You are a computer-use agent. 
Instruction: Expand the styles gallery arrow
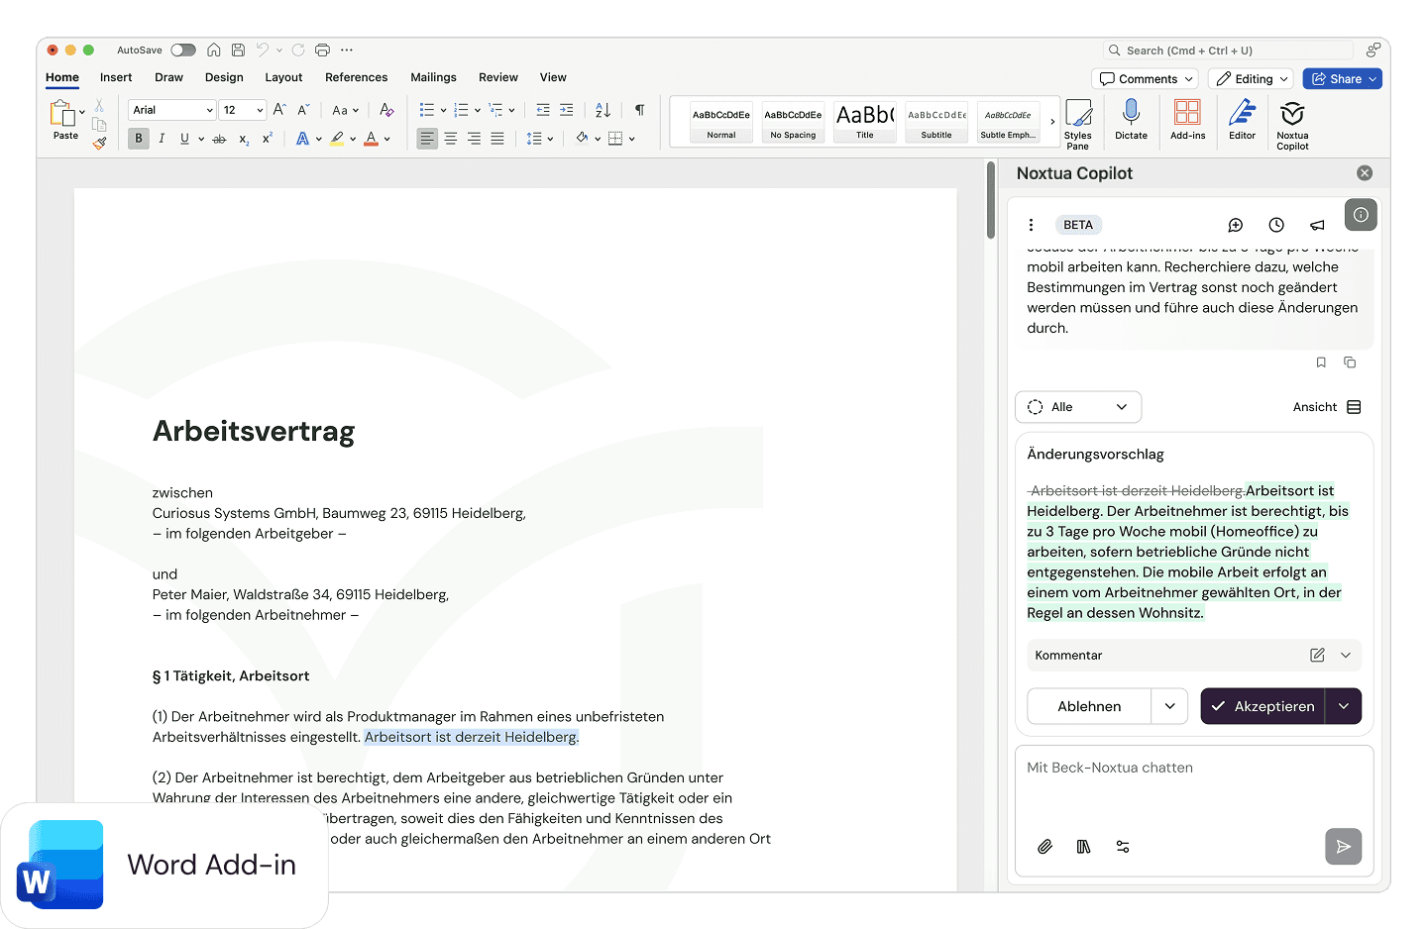(1052, 122)
